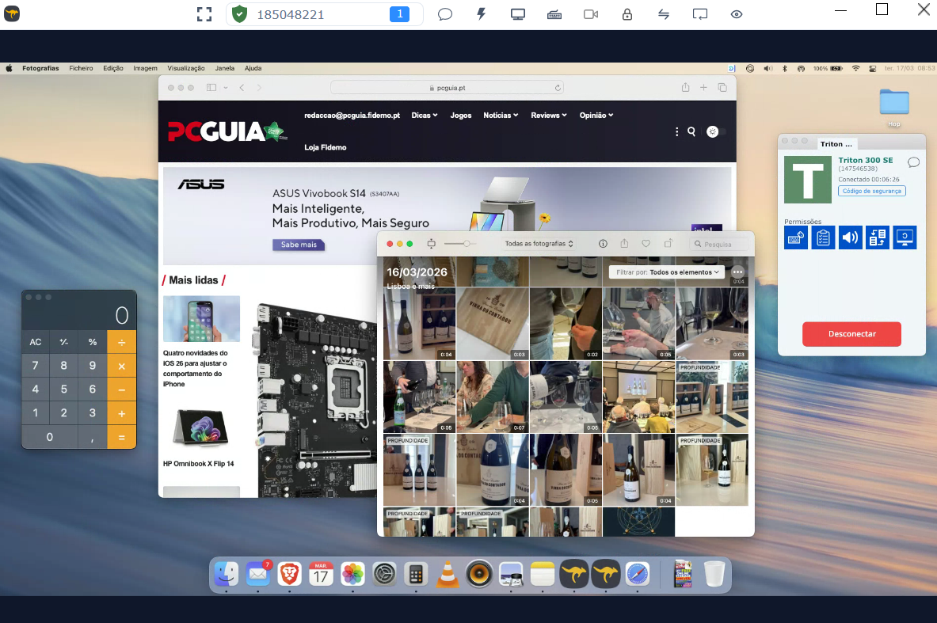
Task: Toggle the clipboard permission
Action: click(823, 237)
